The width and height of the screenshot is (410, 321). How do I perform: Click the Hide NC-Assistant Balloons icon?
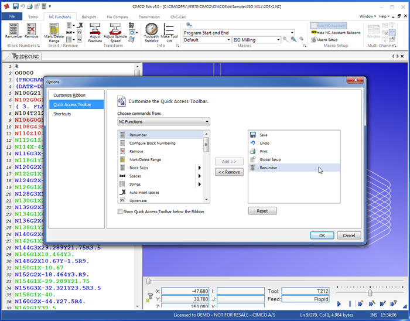click(313, 32)
